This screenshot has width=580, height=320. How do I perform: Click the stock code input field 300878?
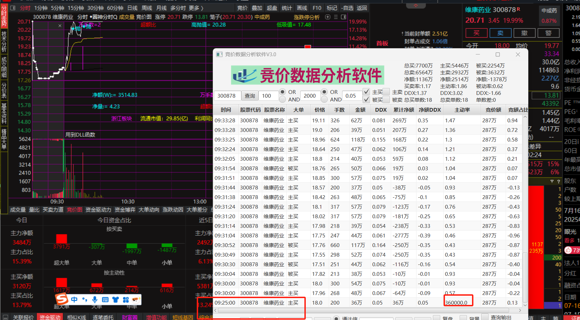(227, 96)
